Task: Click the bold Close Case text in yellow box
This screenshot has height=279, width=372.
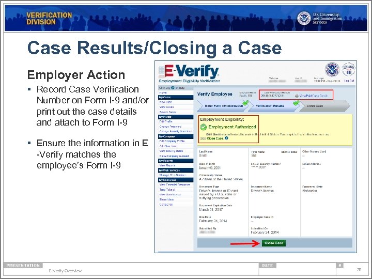Action: [215, 138]
